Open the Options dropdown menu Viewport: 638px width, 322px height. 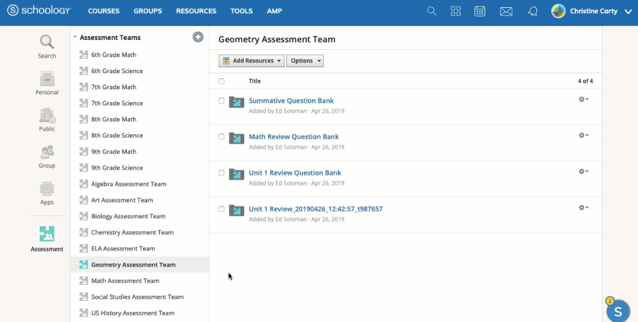[x=305, y=60]
